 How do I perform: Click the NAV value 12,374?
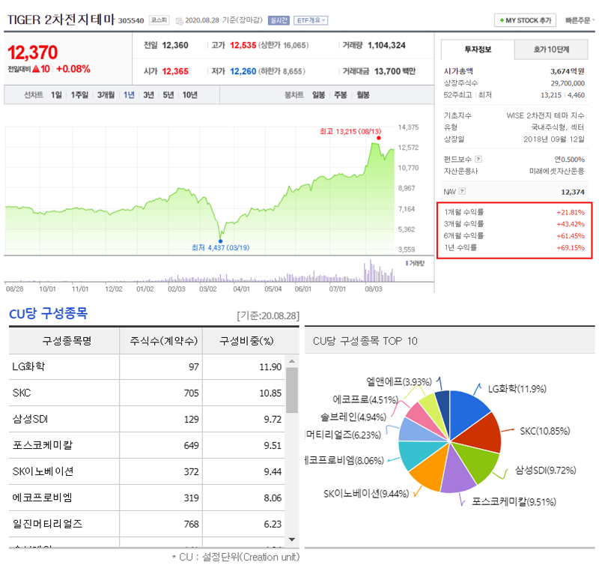(x=573, y=192)
